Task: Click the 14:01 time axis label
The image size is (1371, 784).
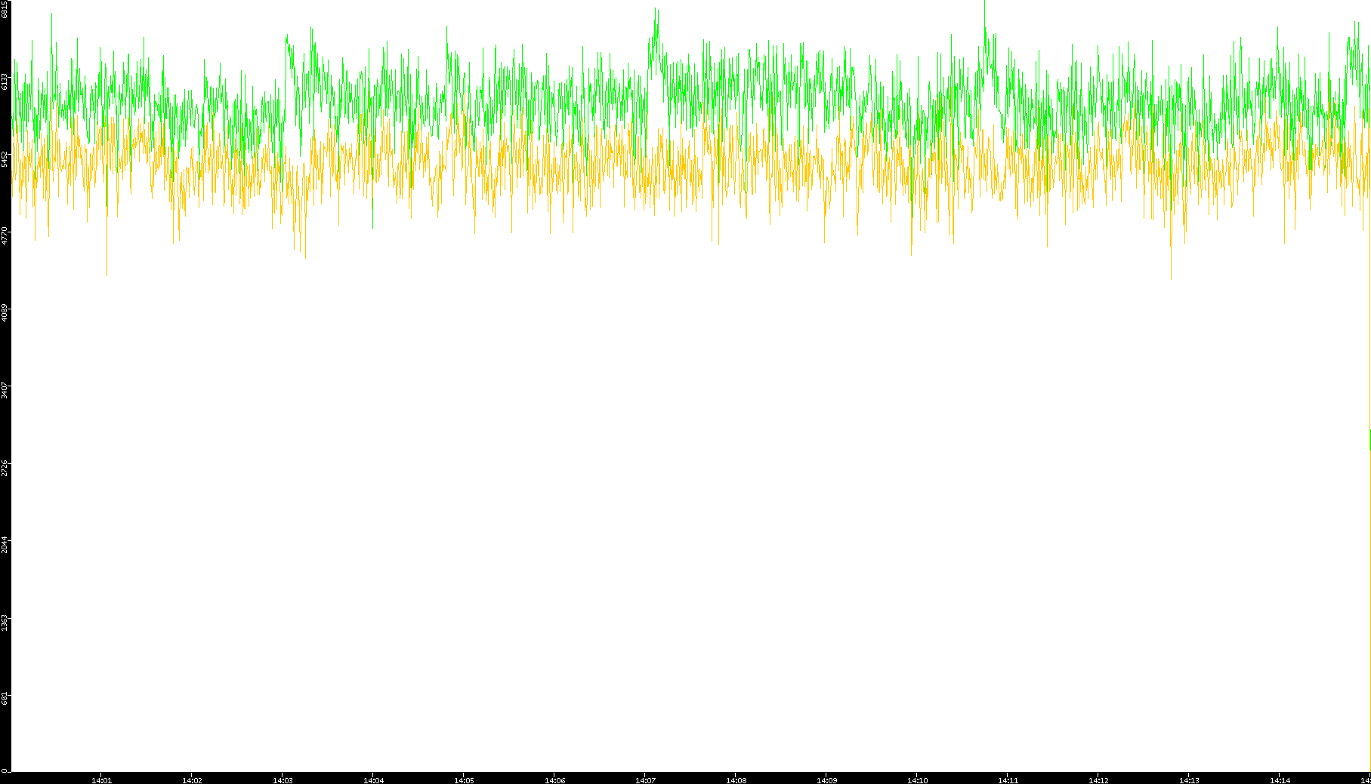Action: tap(101, 780)
